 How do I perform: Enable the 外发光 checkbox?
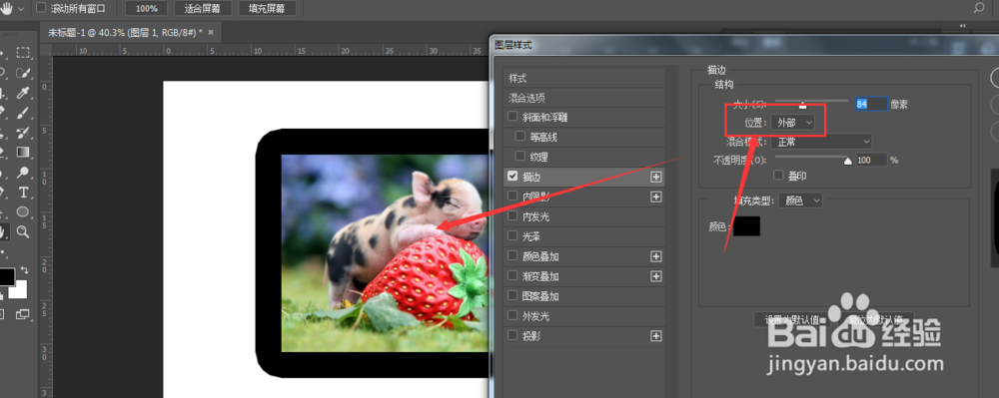pyautogui.click(x=512, y=315)
